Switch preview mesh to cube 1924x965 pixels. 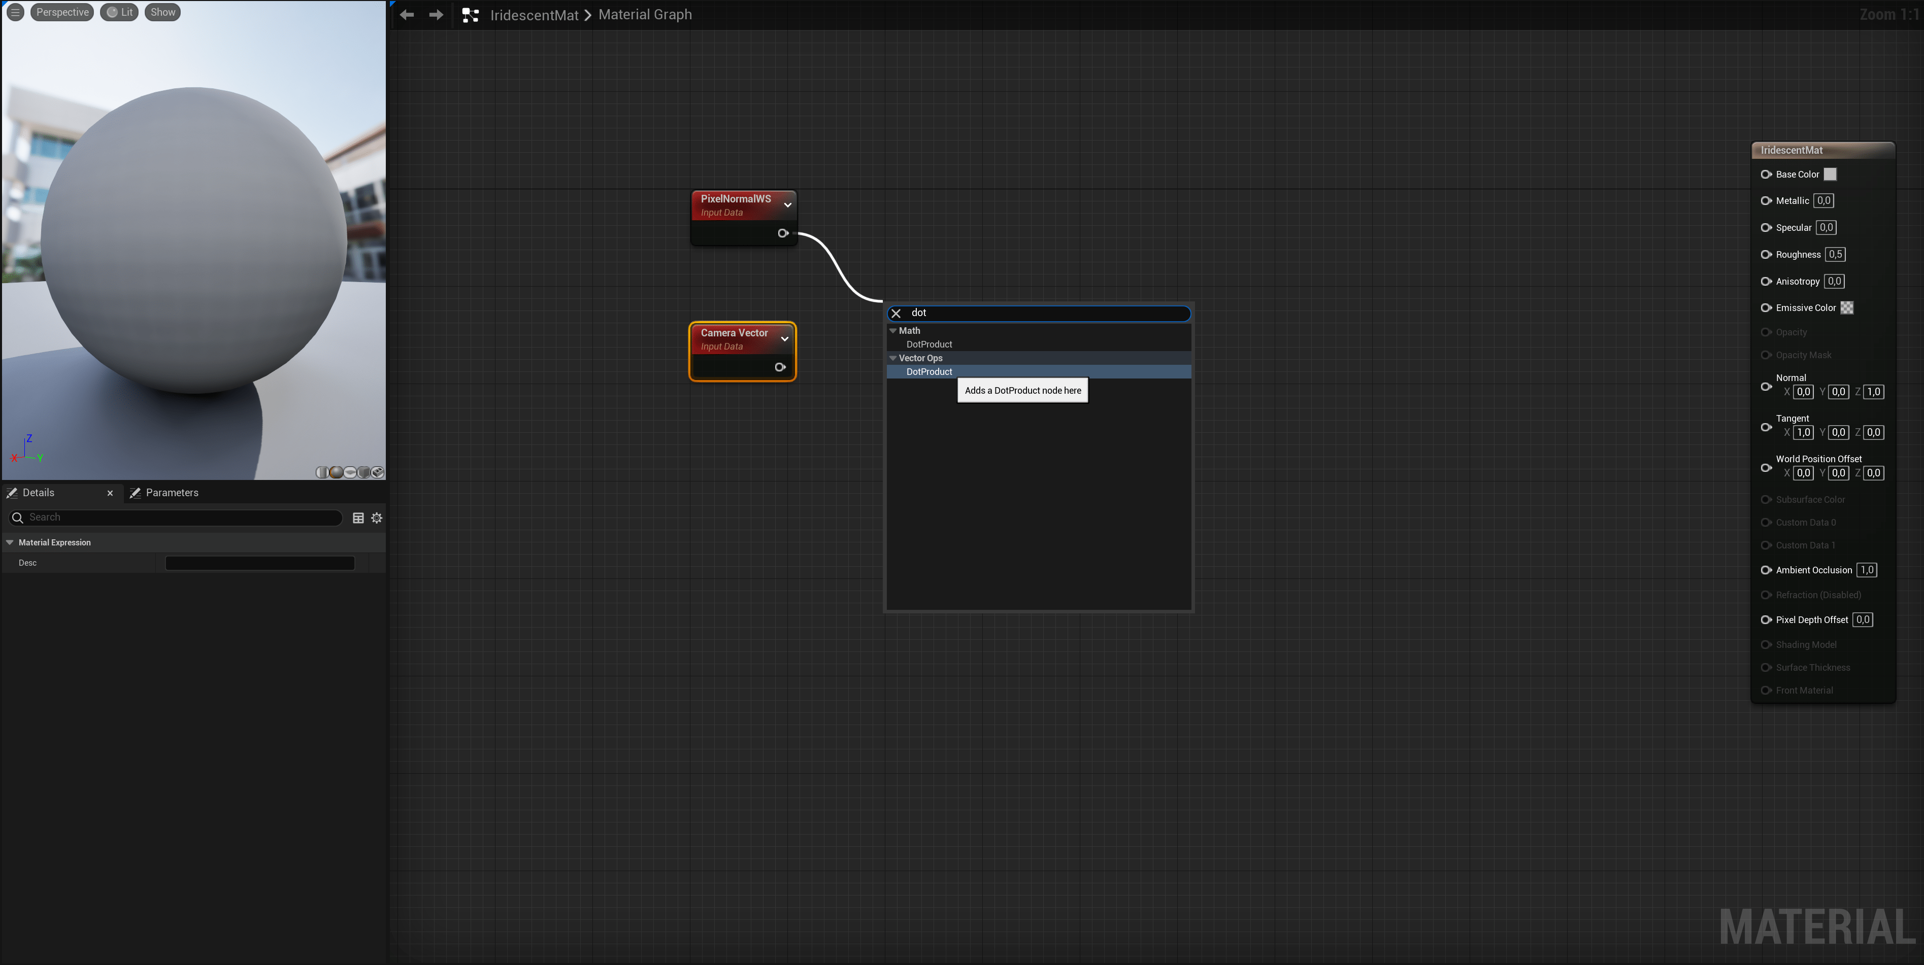[x=364, y=472]
